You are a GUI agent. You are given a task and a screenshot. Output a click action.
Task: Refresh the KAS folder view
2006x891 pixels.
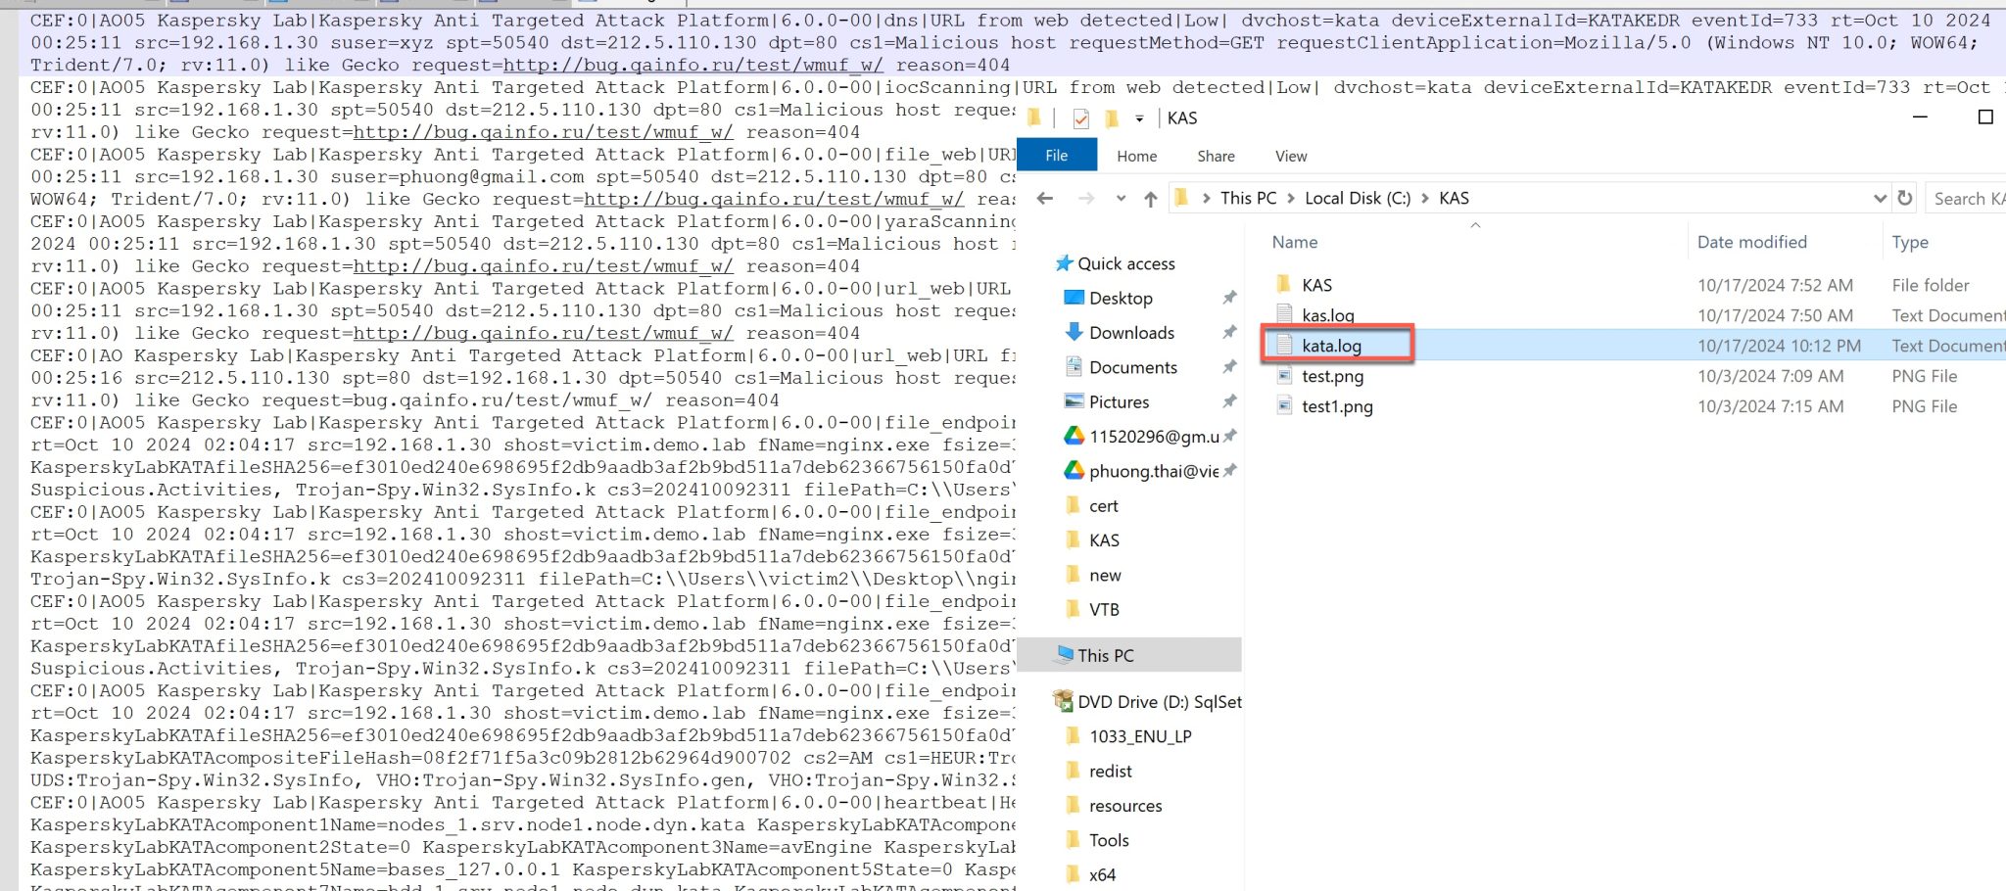(1906, 198)
